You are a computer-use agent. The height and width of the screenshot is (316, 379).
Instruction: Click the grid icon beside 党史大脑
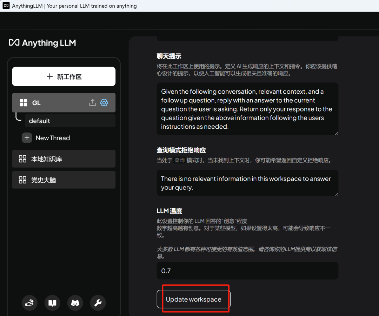22,180
